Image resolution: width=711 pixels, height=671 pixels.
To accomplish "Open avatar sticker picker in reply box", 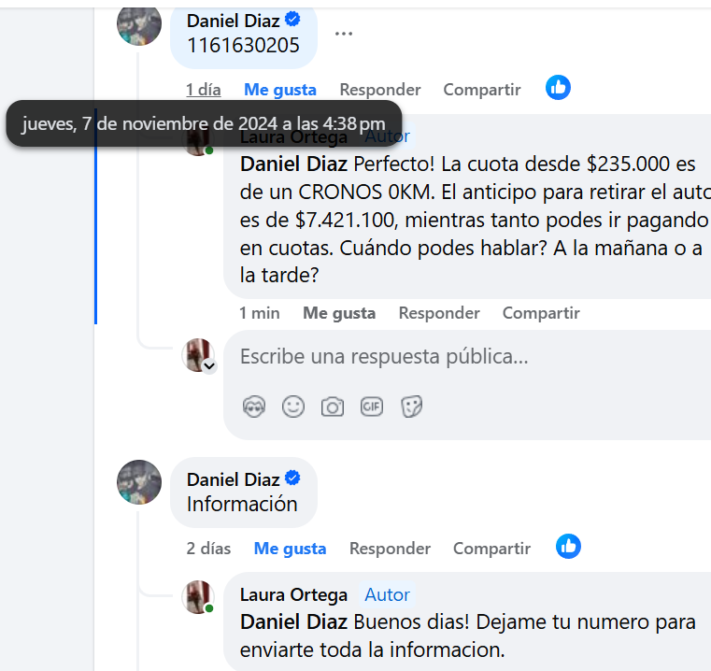I will coord(254,407).
